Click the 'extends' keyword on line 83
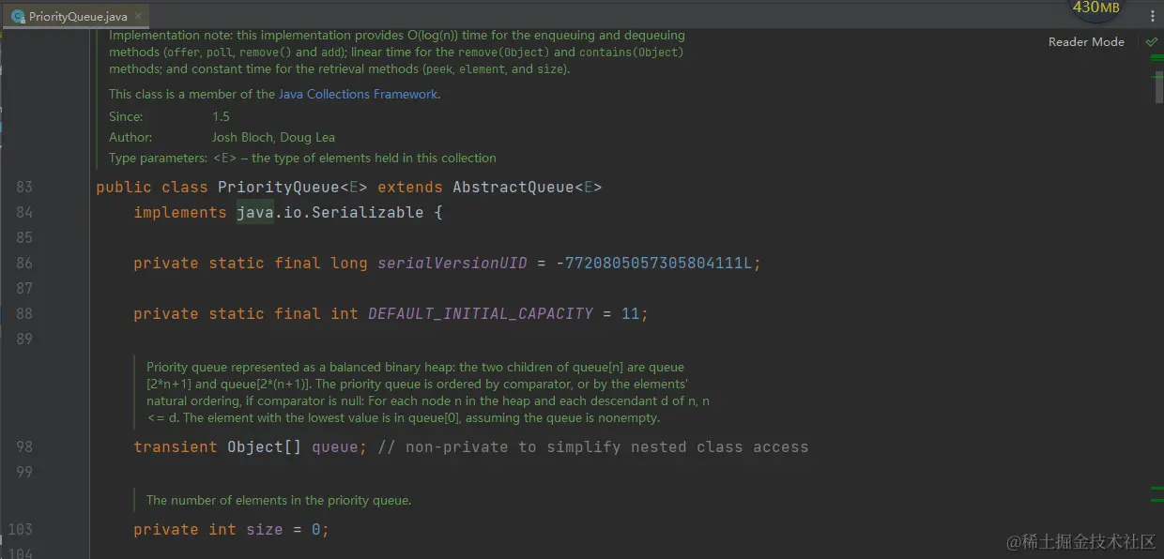This screenshot has width=1164, height=559. pos(410,188)
